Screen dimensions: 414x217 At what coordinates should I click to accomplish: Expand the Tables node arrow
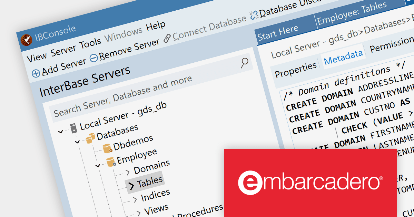pos(131,186)
